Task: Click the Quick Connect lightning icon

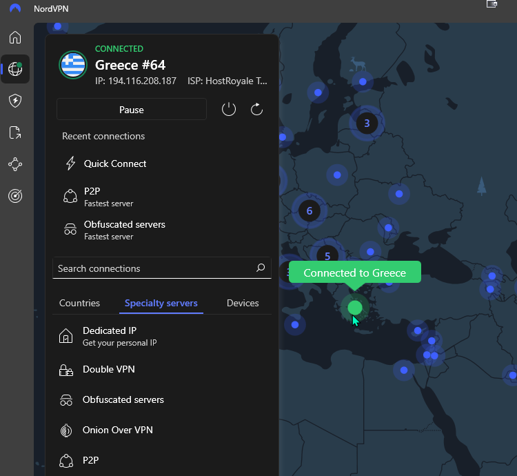Action: 70,163
